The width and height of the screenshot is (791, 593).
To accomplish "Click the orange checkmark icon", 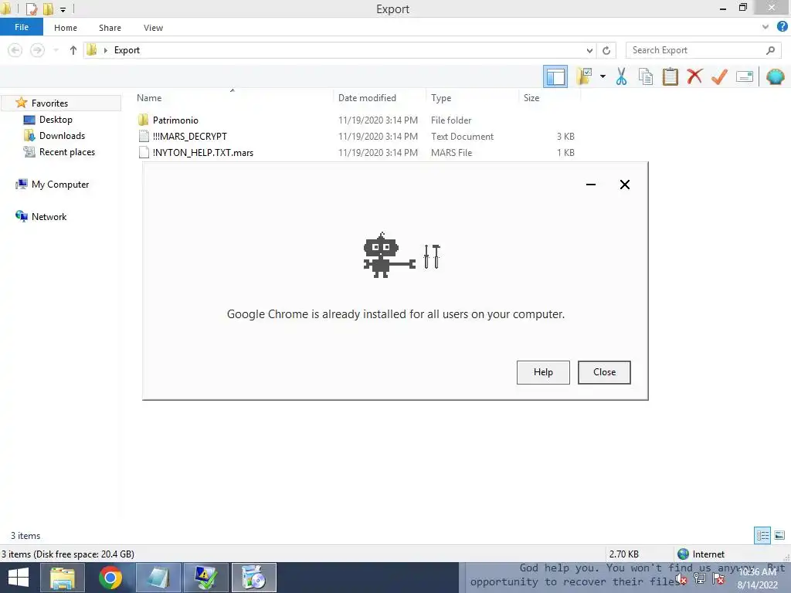I will pos(719,76).
